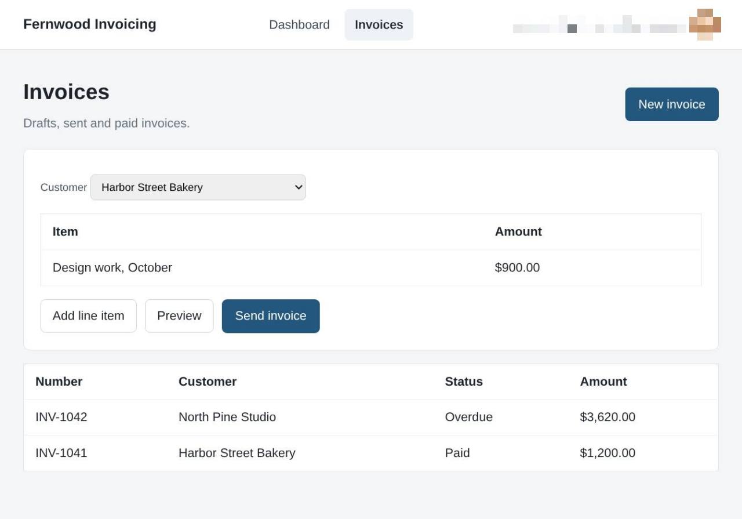
Task: Open invoice INV-1041
Action: click(61, 453)
